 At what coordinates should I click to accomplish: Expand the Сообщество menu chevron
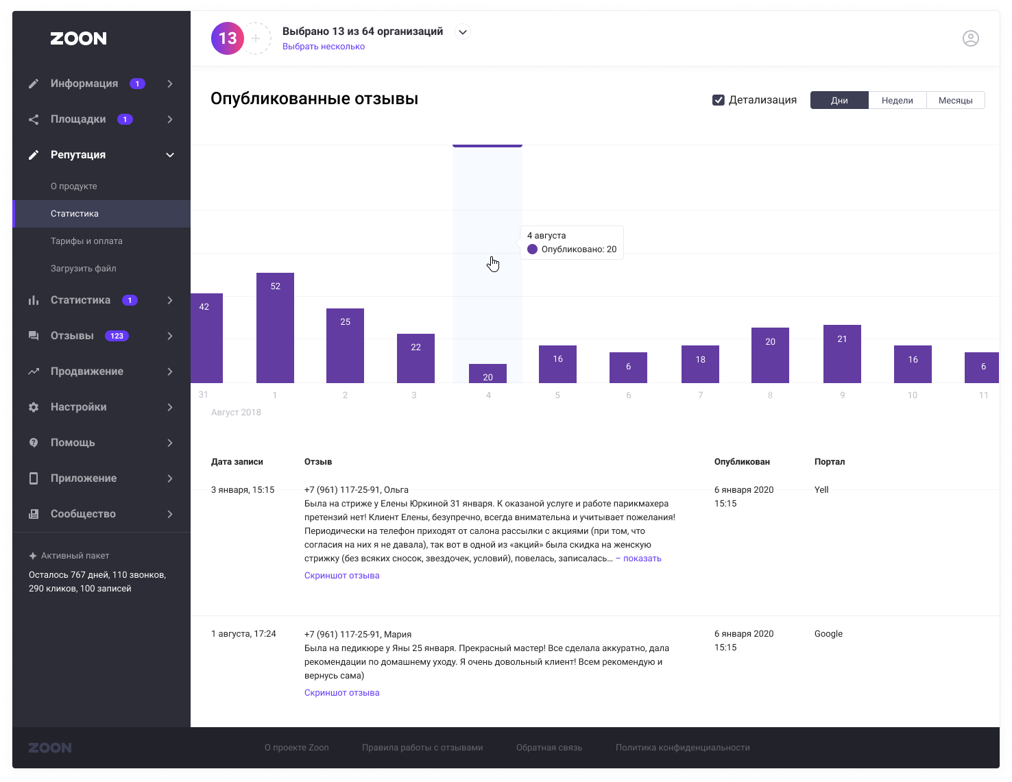coord(170,514)
